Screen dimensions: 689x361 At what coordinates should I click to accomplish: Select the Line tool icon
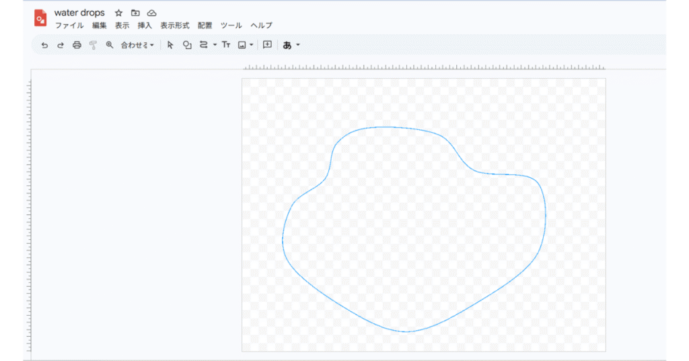[x=203, y=45]
